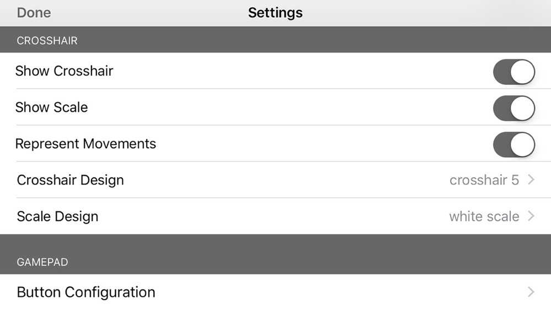
Task: Click the crosshair 5 value text
Action: 484,180
